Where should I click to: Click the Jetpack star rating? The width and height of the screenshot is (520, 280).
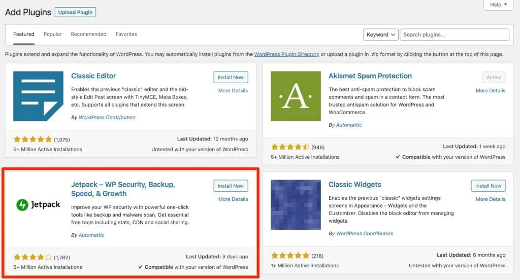point(32,257)
